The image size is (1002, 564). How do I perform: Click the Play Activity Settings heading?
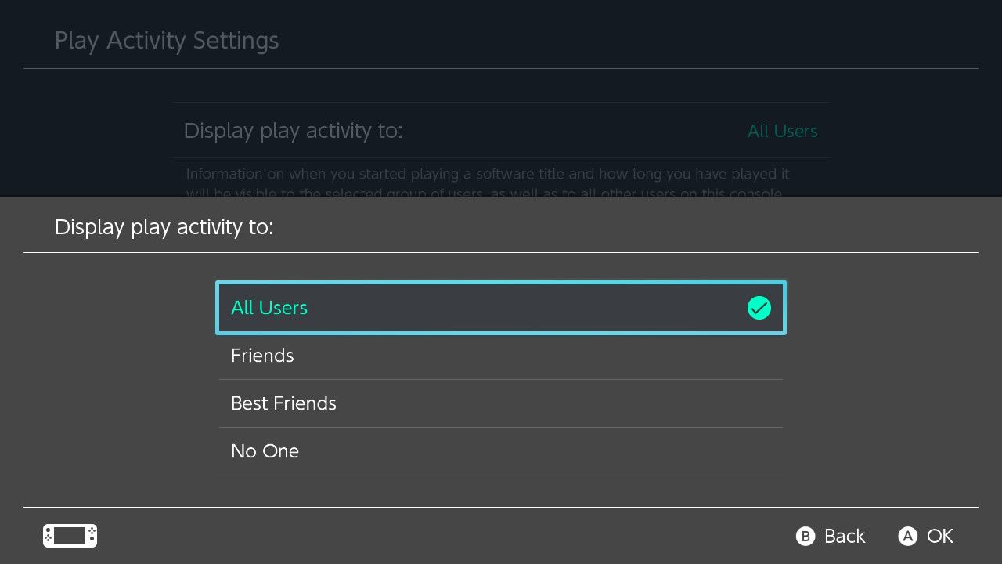[x=167, y=40]
